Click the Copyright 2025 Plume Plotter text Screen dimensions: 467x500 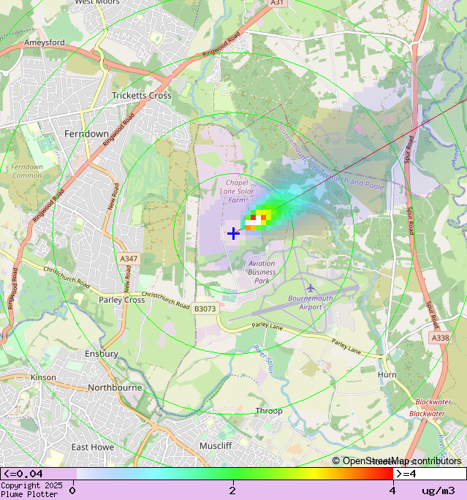tap(31, 490)
